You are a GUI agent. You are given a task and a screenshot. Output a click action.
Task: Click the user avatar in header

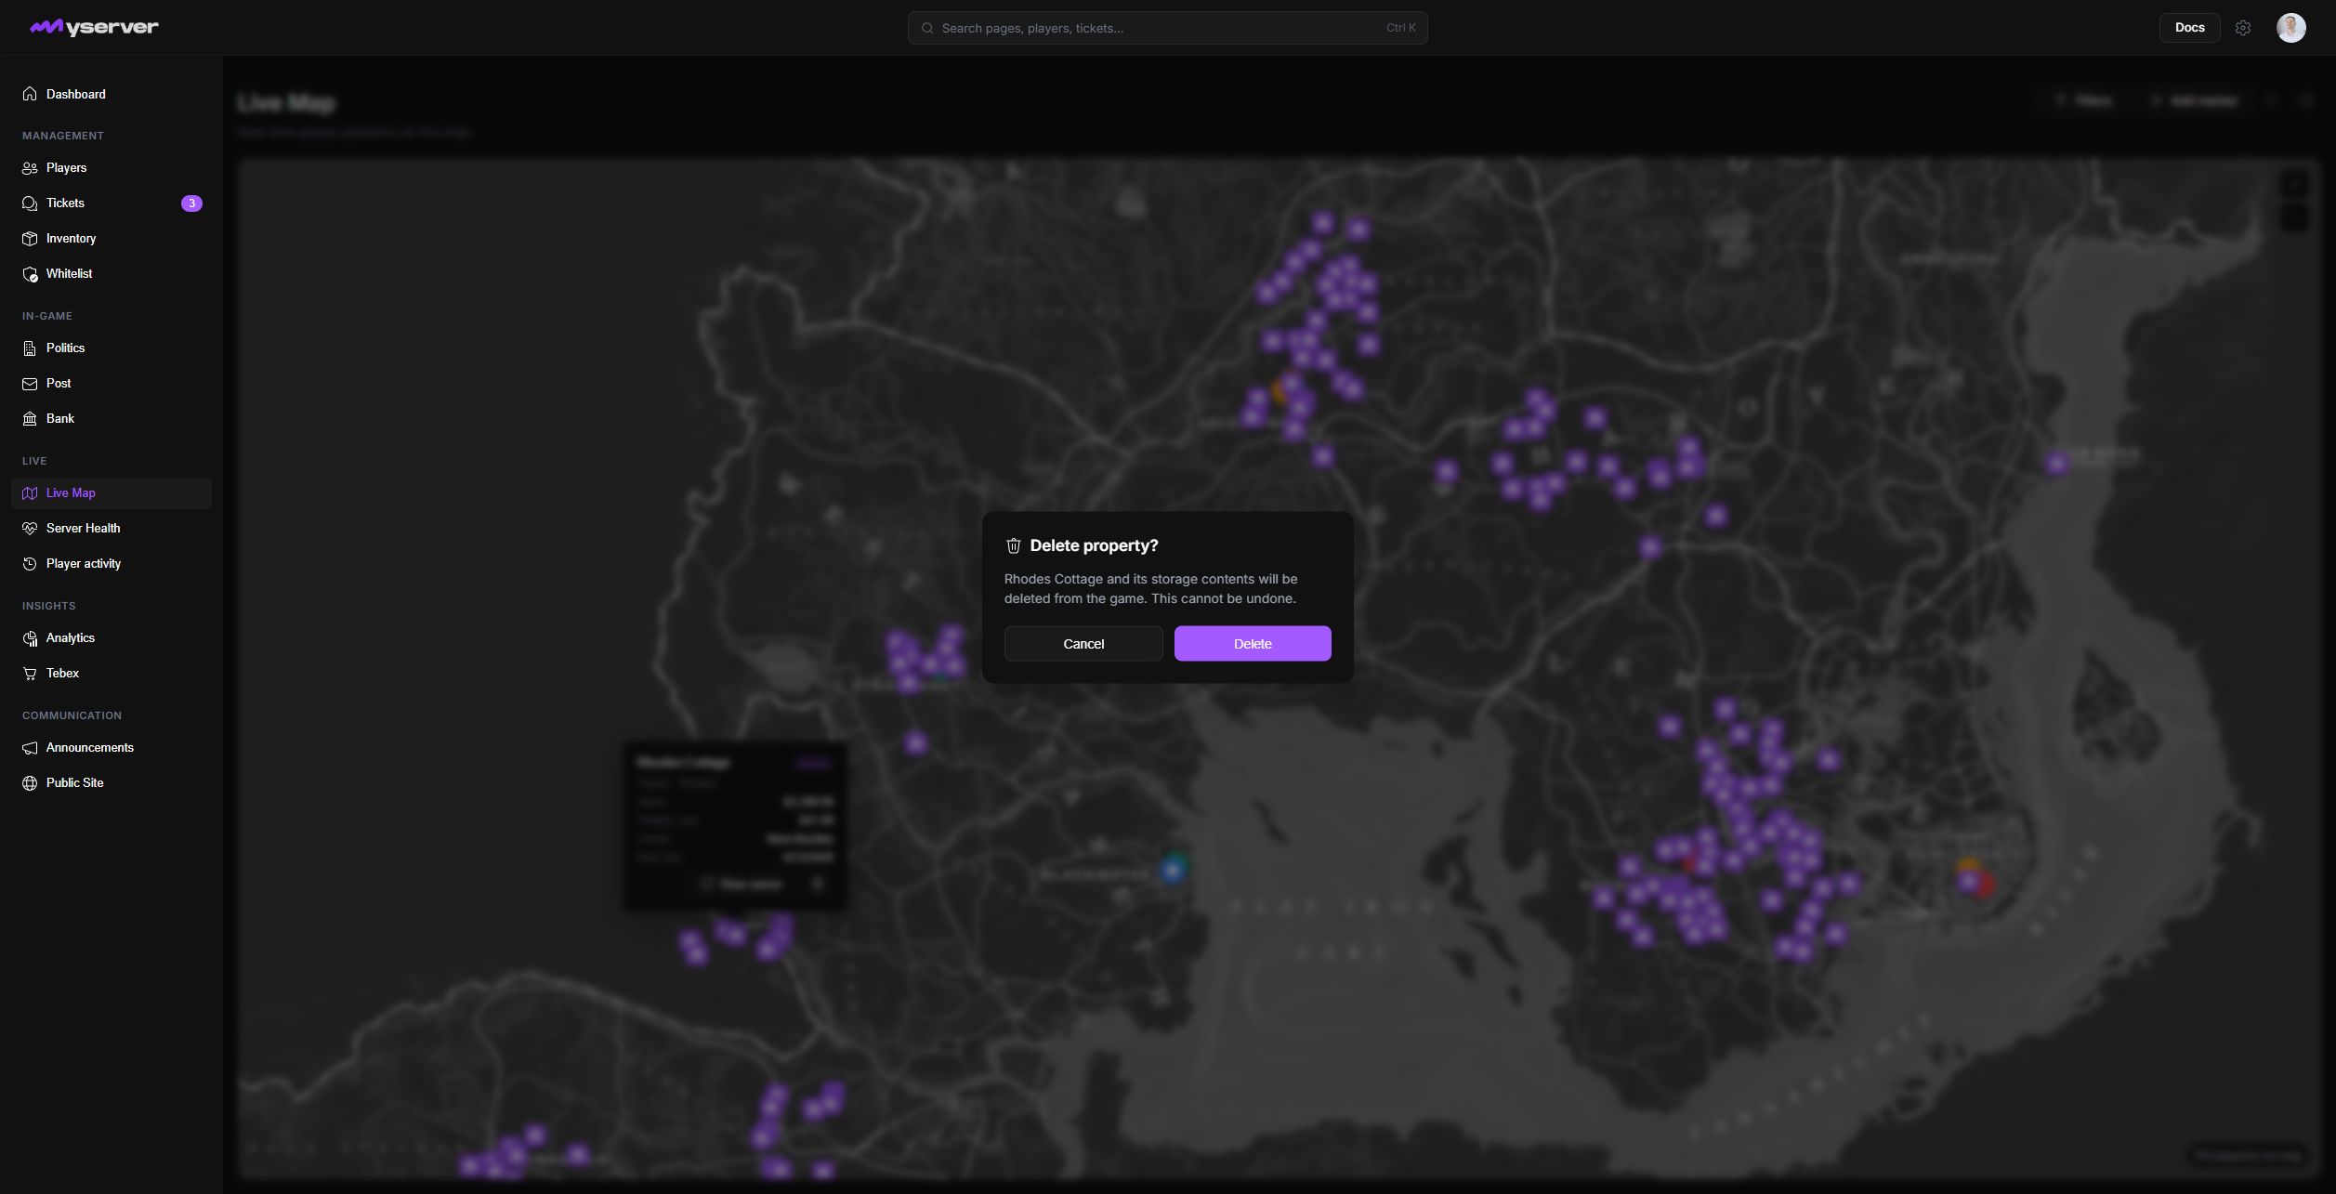2290,28
